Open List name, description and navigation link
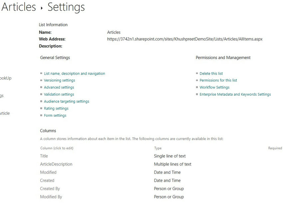This screenshot has width=283, height=203. 74,74
